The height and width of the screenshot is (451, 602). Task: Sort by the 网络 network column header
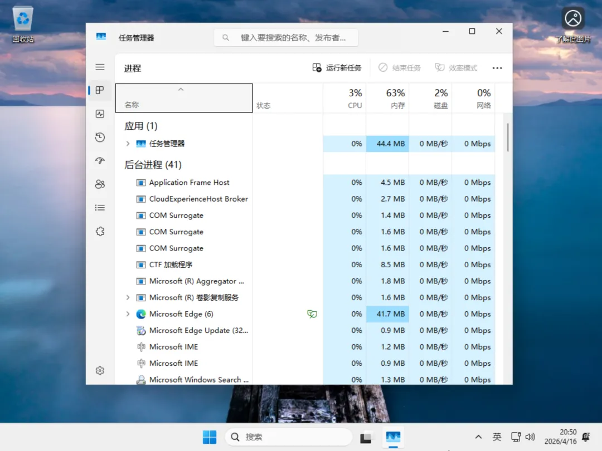point(473,98)
